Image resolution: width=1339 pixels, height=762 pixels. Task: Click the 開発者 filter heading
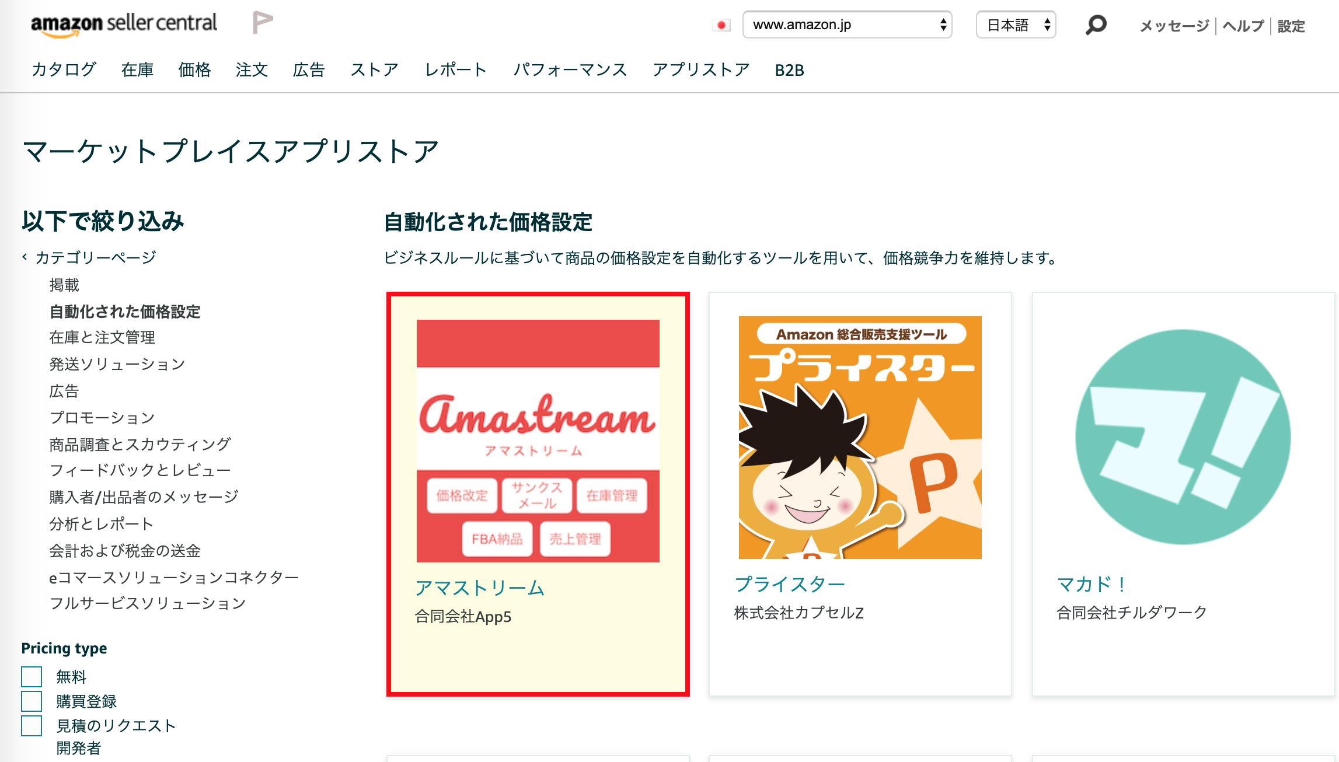click(x=79, y=748)
